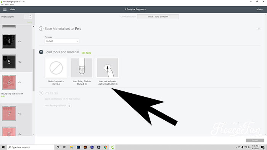The height and width of the screenshot is (150, 267).
Task: Click the flashing Go button Cricut icon
Action: point(69,106)
